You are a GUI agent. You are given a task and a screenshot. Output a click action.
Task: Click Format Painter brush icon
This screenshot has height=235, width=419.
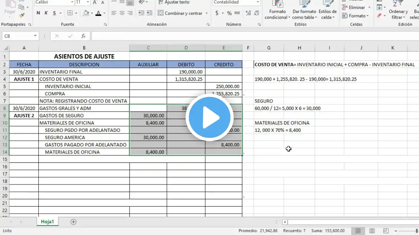[22, 15]
